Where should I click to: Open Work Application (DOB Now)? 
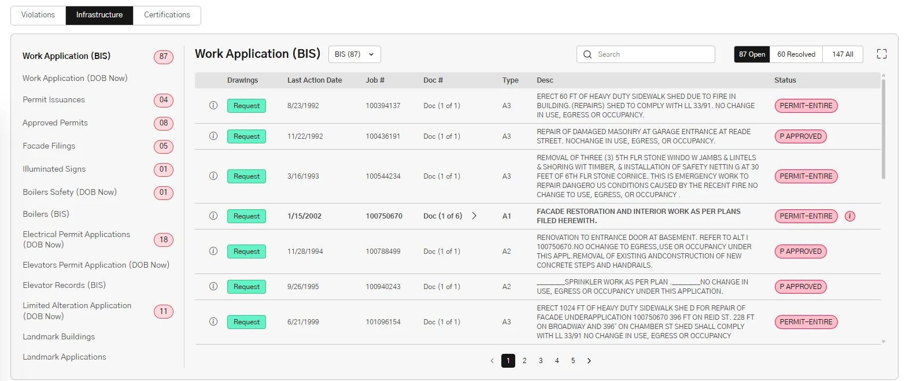[x=75, y=78]
